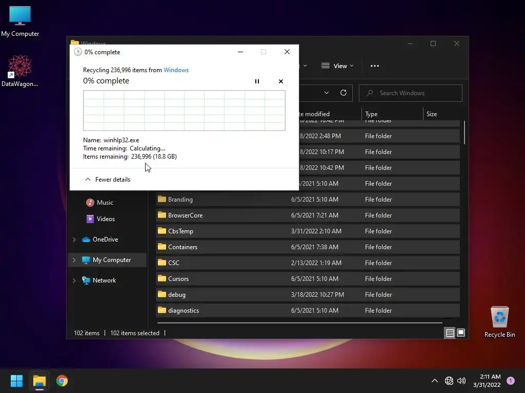
Task: Expand the OneDrive tree node
Action: coord(74,239)
